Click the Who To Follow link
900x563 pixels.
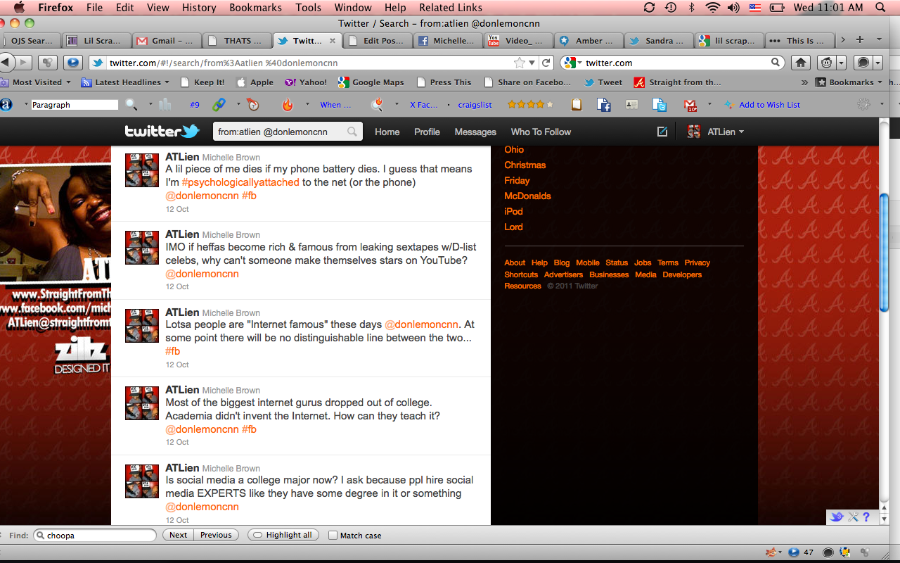click(x=541, y=132)
